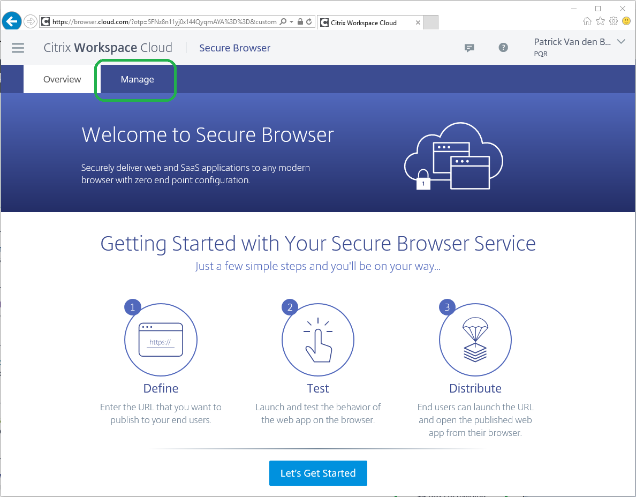The width and height of the screenshot is (636, 497).
Task: Click the Define https browser window icon
Action: (161, 340)
